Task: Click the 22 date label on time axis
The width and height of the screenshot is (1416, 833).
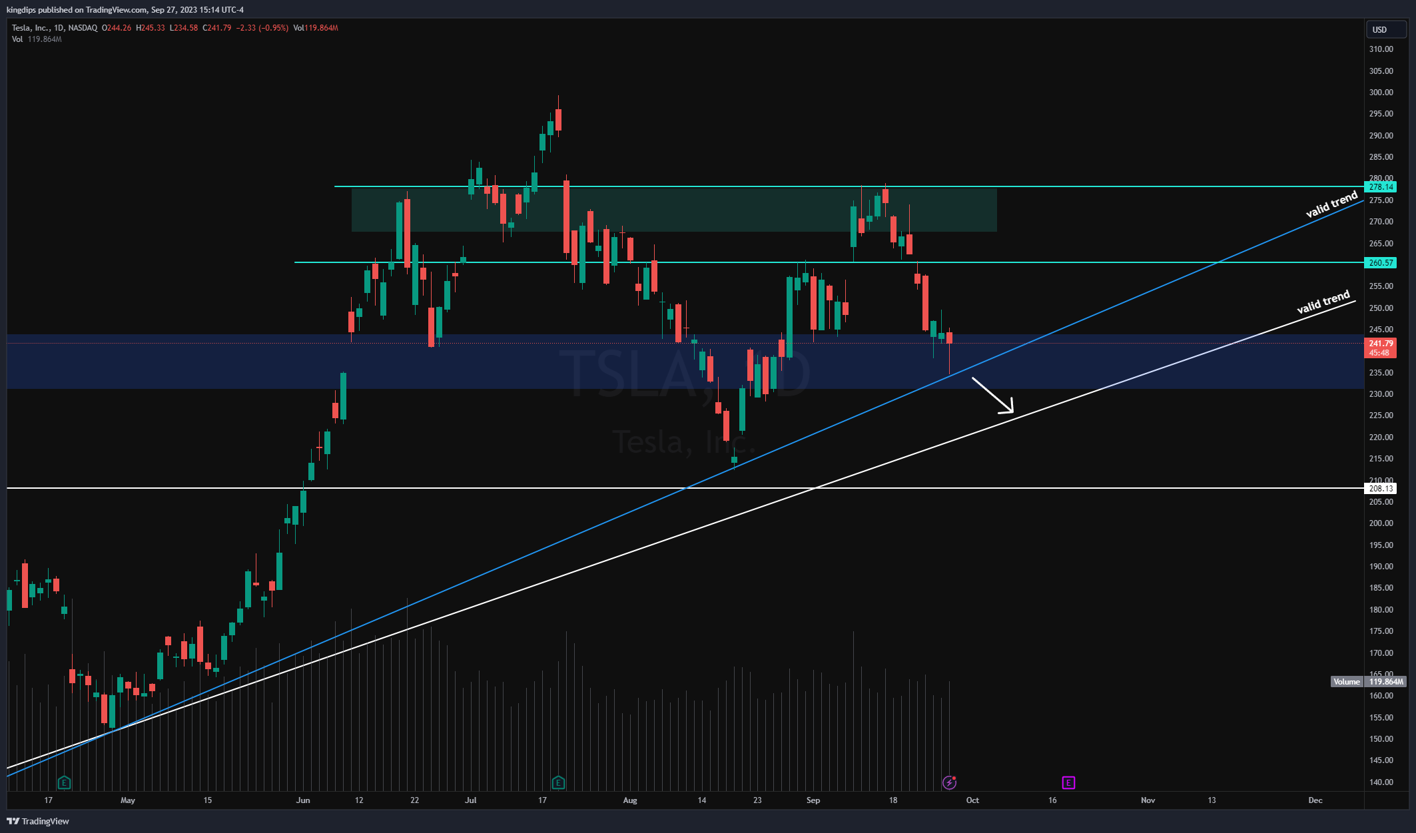Action: point(415,800)
